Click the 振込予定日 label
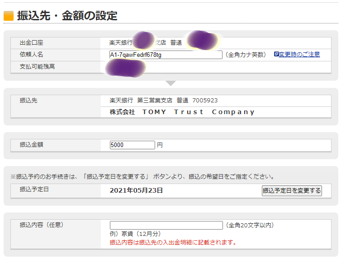This screenshot has height=258, width=341. point(34,189)
